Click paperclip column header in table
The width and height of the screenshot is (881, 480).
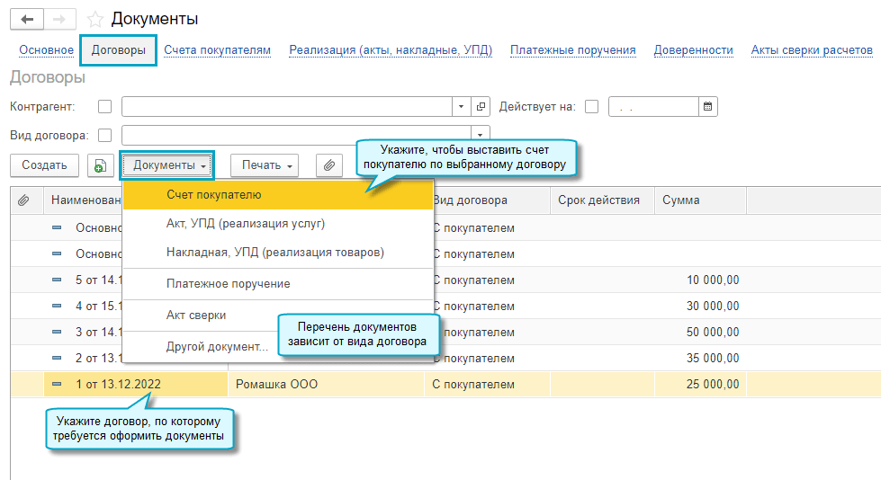24,200
